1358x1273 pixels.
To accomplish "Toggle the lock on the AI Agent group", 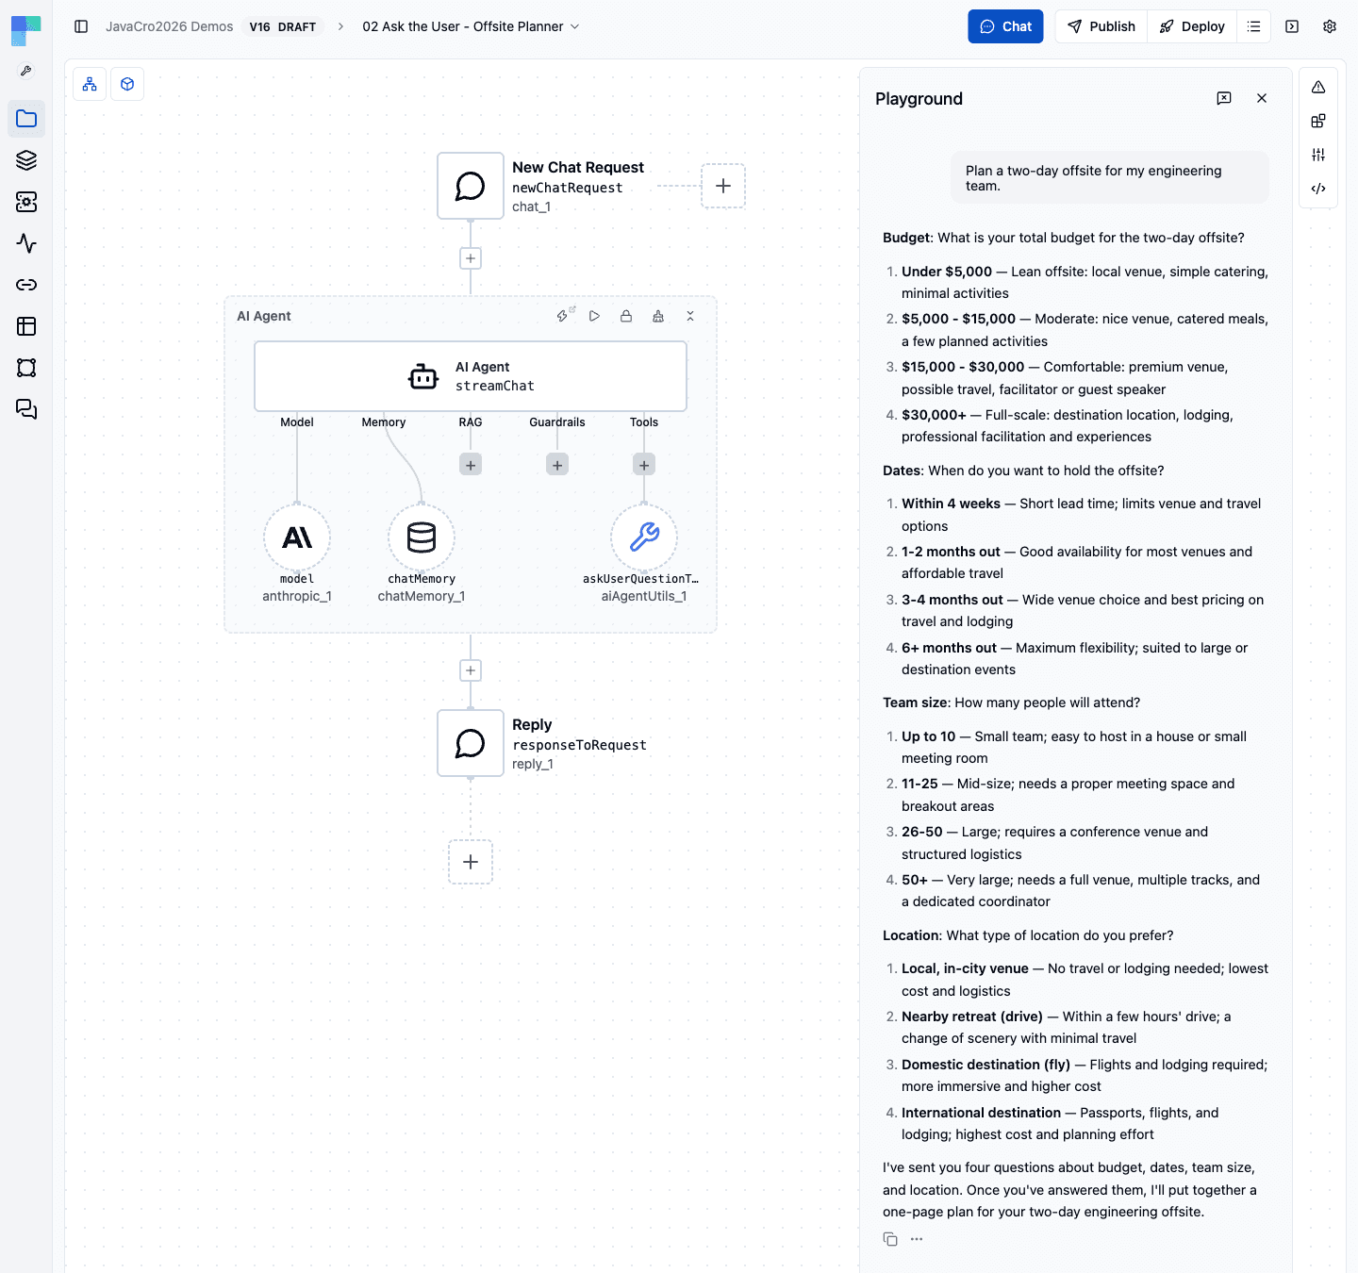I will point(626,316).
